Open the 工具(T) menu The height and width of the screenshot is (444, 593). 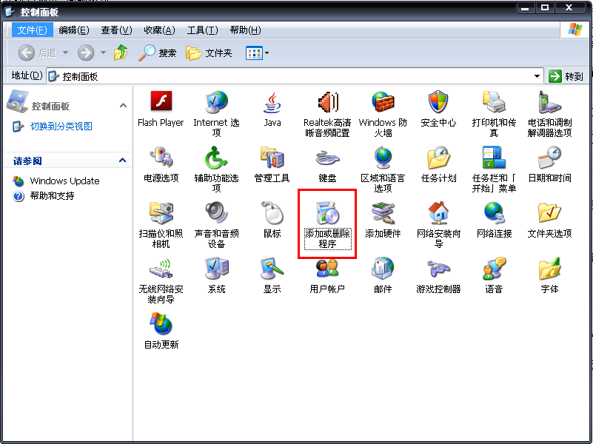(202, 30)
